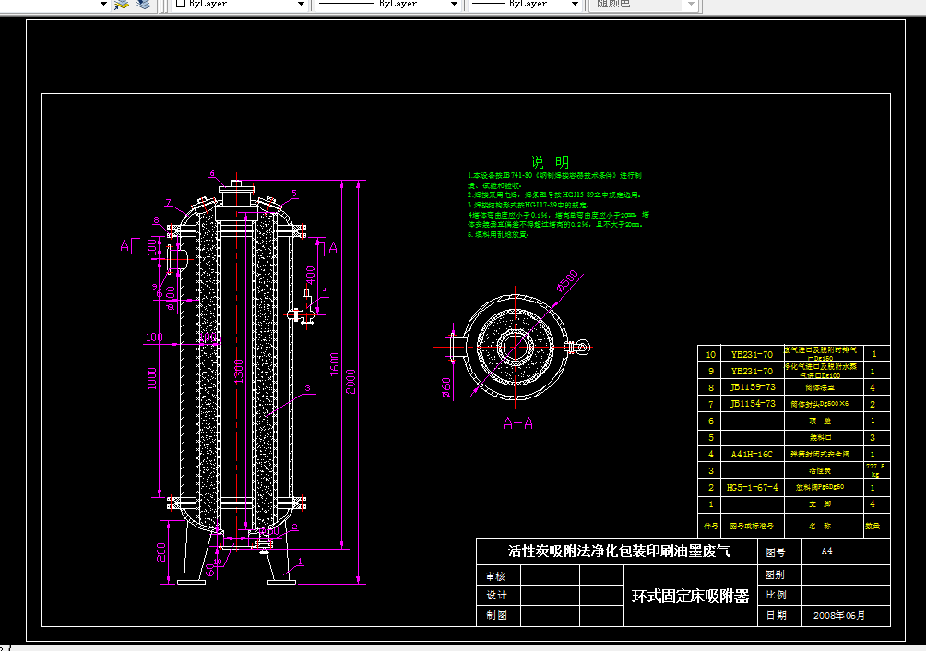Open the ByLayer lineweight control dropdown
The image size is (926, 651).
pyautogui.click(x=575, y=4)
